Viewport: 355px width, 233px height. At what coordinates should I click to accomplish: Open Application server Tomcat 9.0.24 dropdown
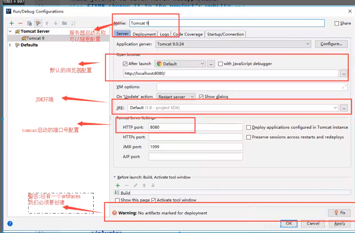pyautogui.click(x=233, y=44)
